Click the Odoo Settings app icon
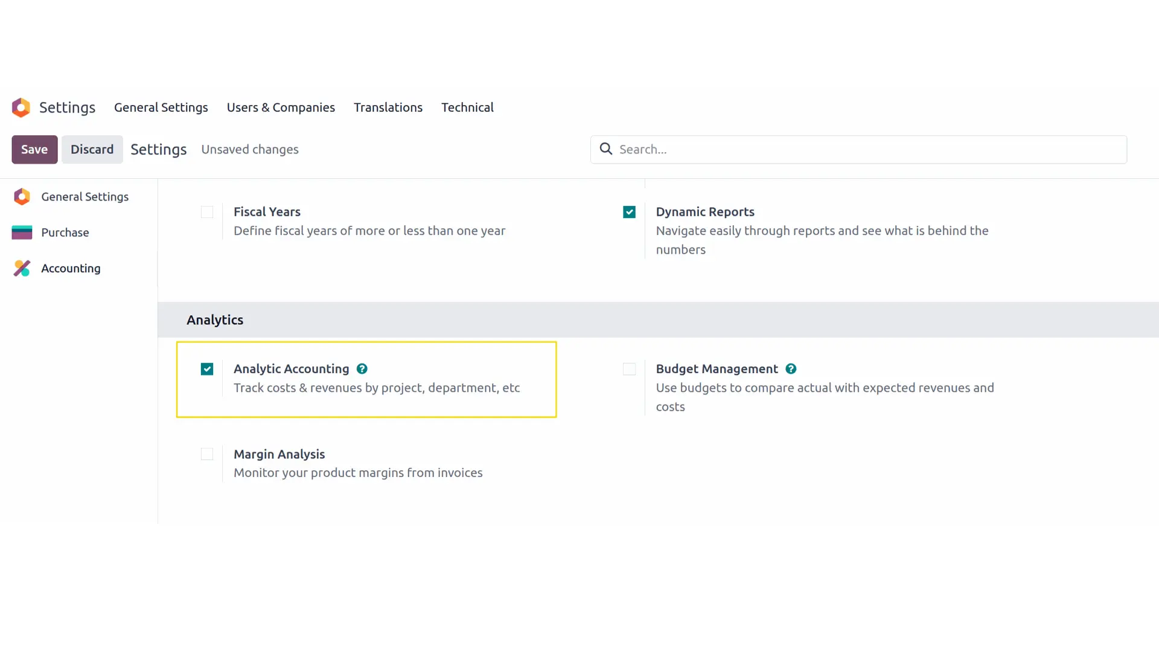Screen dimensions: 1159x652 [21, 107]
